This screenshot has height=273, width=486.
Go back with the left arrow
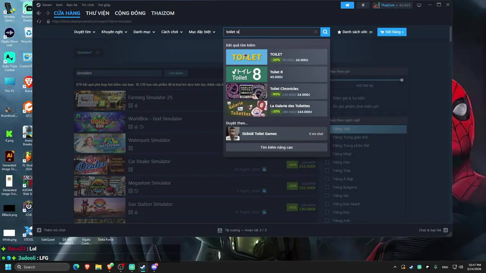(x=39, y=13)
